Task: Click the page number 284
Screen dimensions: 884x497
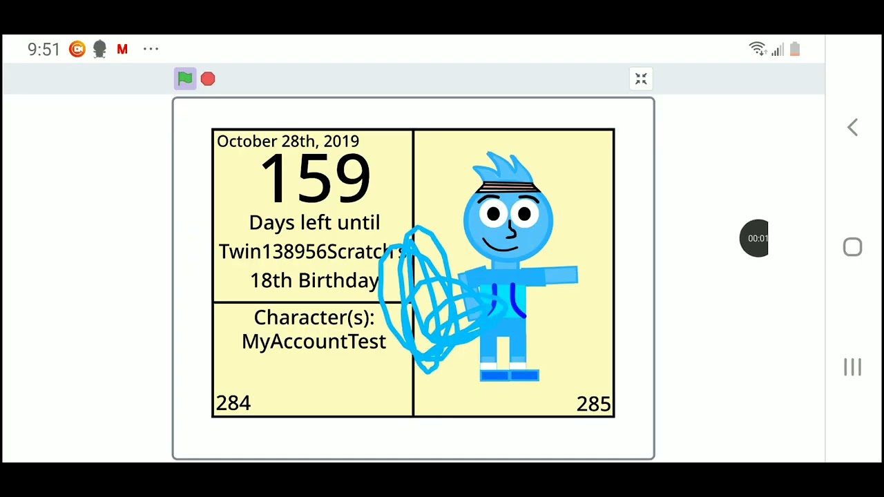Action: [233, 403]
